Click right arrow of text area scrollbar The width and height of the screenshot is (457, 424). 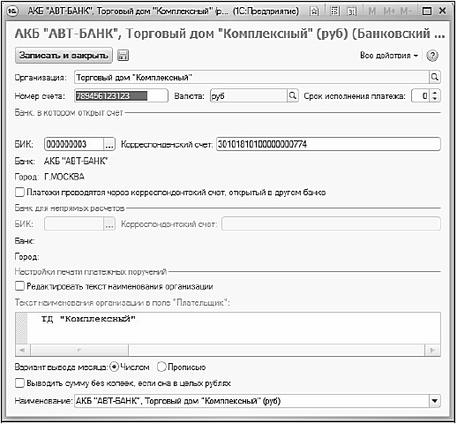[433, 350]
